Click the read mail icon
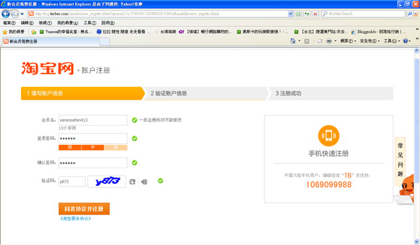This screenshot has width=420, height=245. click(x=320, y=41)
